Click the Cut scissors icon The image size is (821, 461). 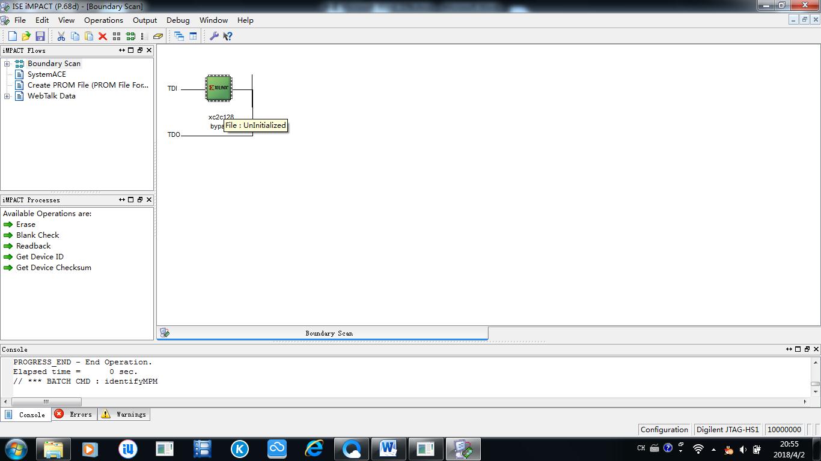pos(61,36)
